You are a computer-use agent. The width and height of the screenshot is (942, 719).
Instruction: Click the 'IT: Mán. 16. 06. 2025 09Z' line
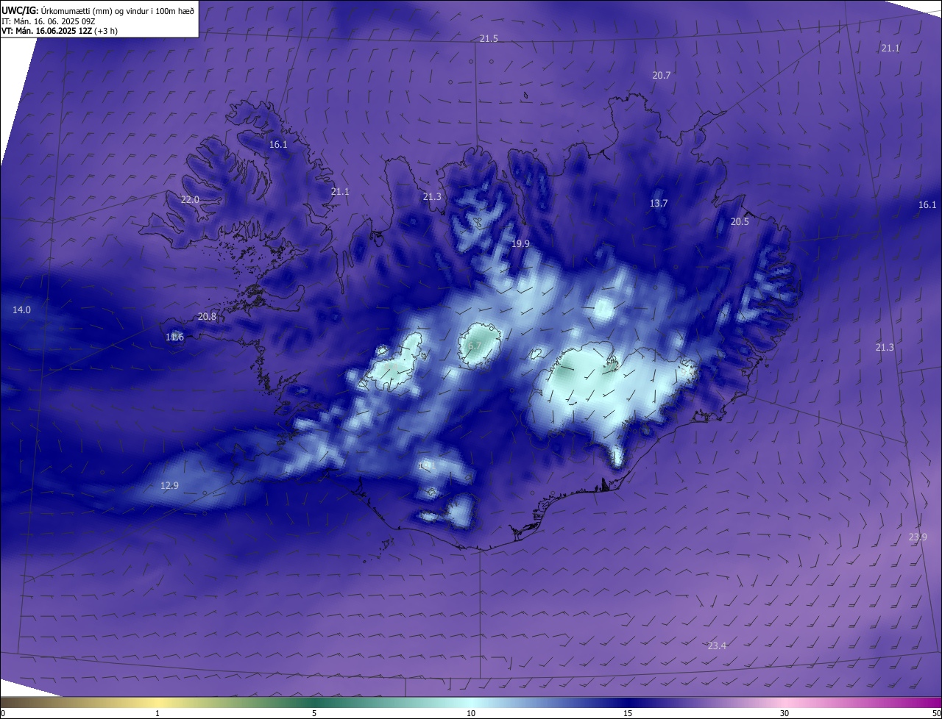[49, 21]
